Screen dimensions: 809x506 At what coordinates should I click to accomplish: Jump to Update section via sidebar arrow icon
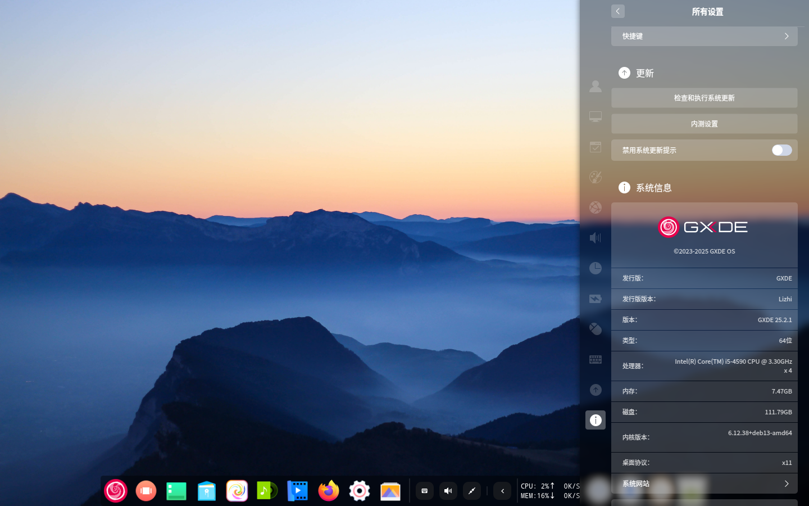(x=596, y=390)
